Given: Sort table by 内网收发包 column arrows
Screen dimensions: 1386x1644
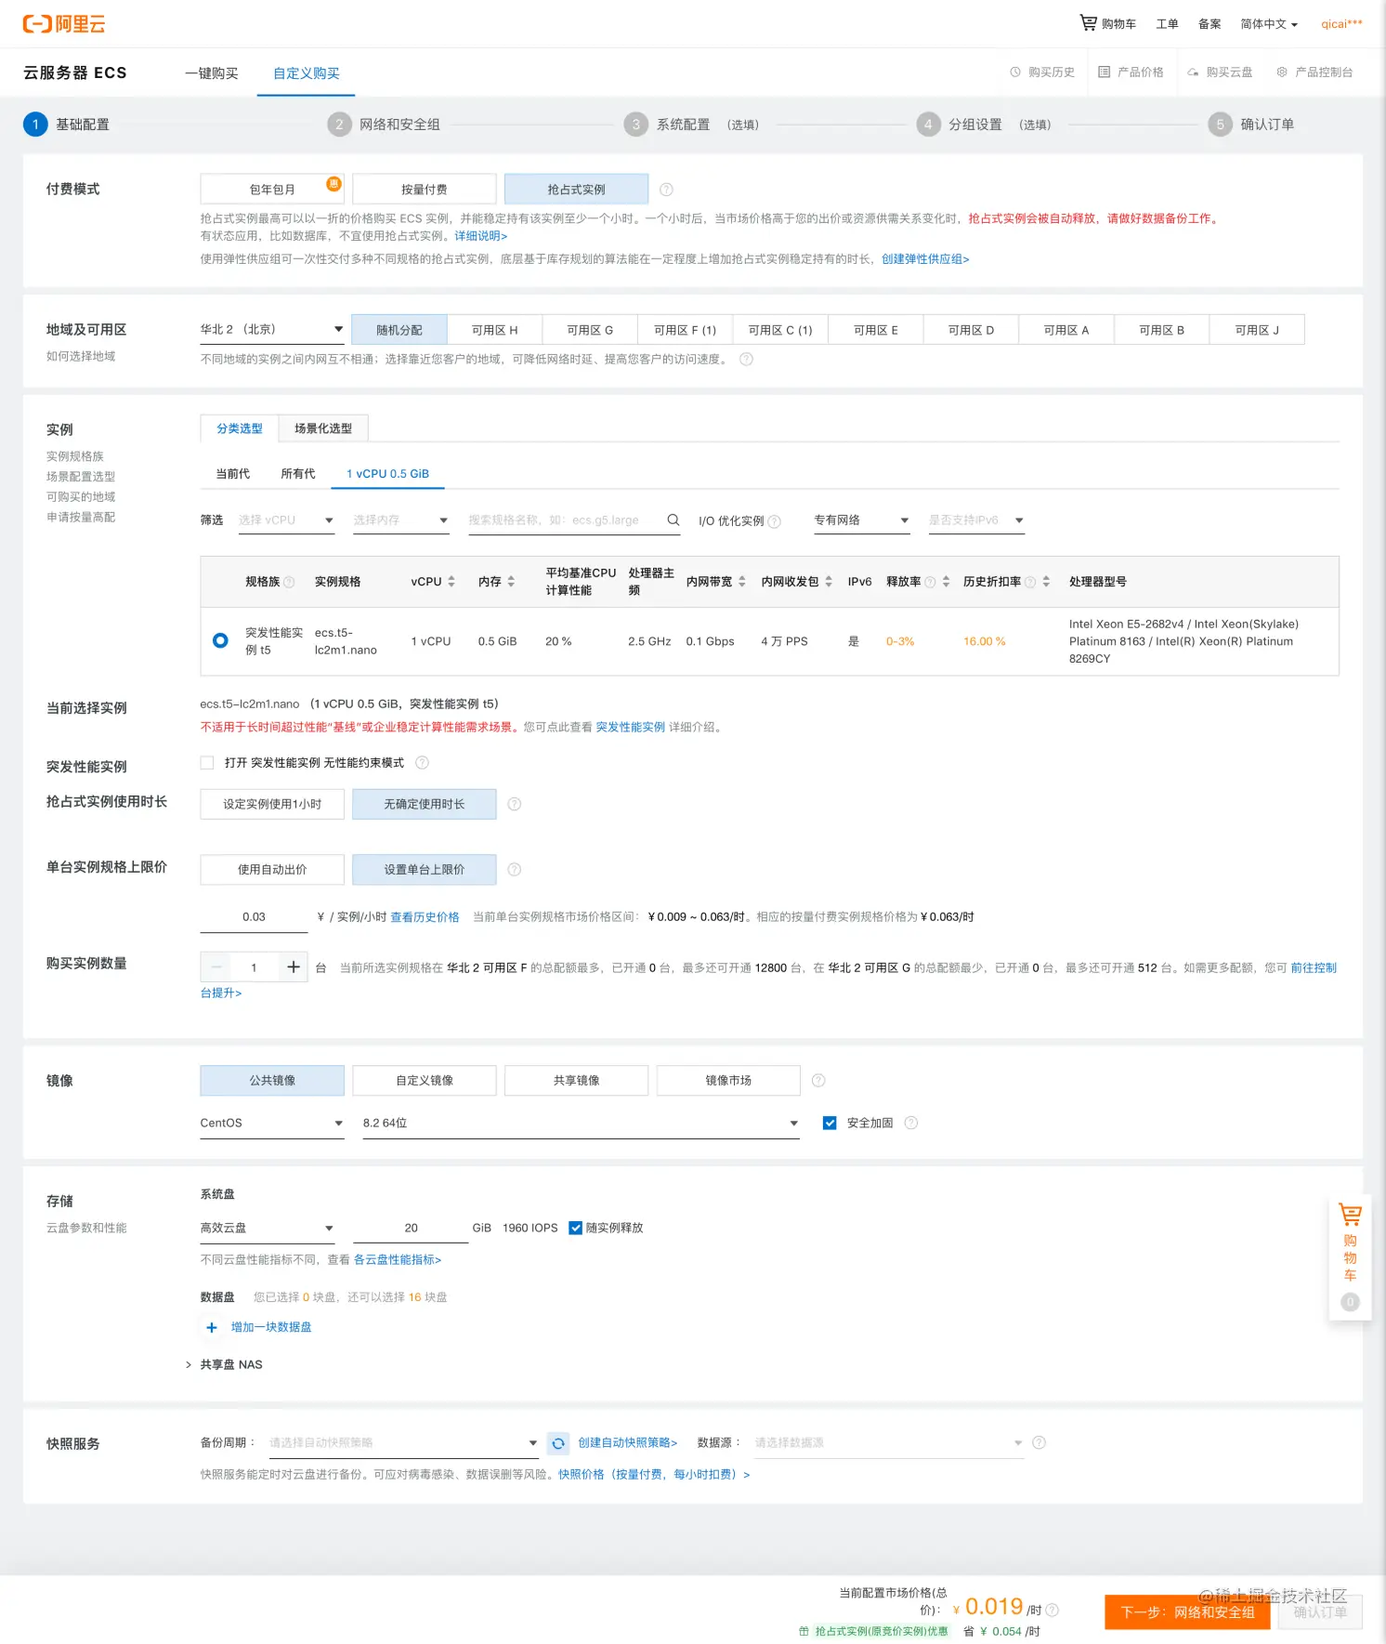Looking at the screenshot, I should (x=829, y=581).
